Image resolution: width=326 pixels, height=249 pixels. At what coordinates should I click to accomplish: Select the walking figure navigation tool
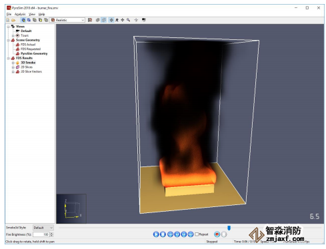(117, 20)
